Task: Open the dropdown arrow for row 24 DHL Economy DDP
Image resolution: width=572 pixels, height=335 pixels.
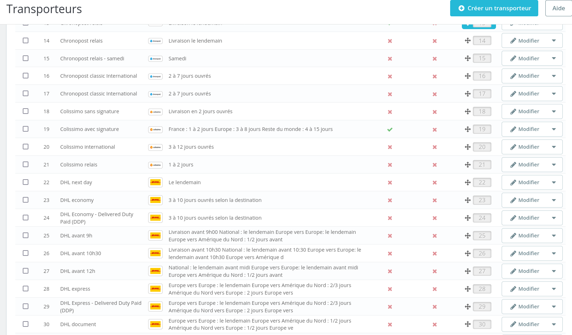Action: point(554,218)
